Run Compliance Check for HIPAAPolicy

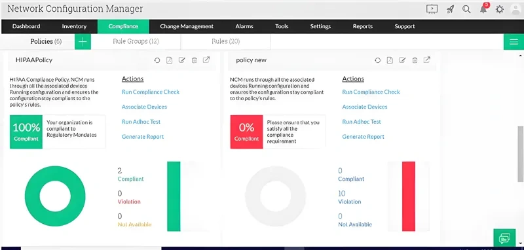(x=151, y=92)
